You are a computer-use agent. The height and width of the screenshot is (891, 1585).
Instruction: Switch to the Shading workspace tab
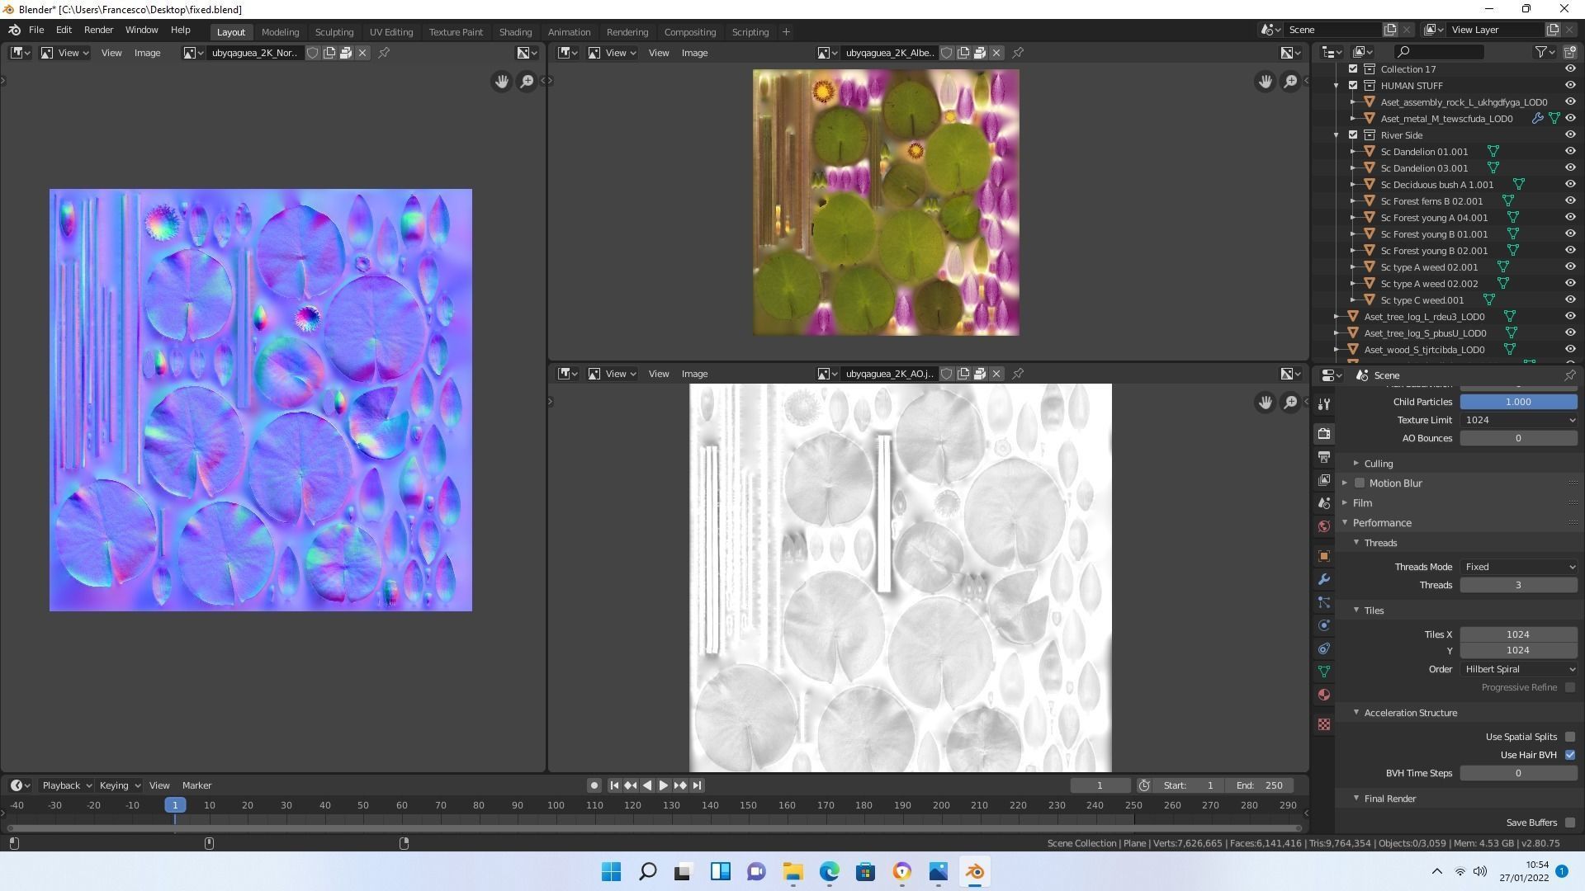(x=515, y=32)
